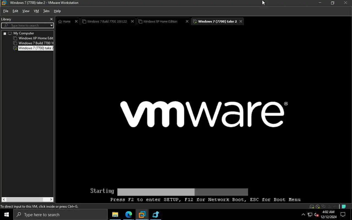Click the Windows taskbar search box

pos(61,215)
